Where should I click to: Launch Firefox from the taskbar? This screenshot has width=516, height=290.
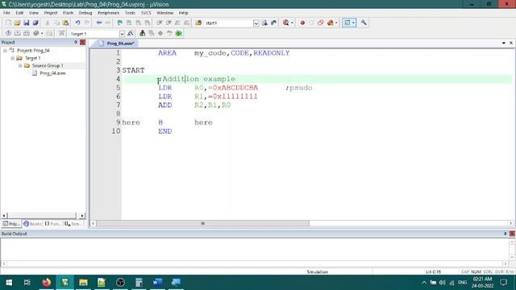coord(47,283)
